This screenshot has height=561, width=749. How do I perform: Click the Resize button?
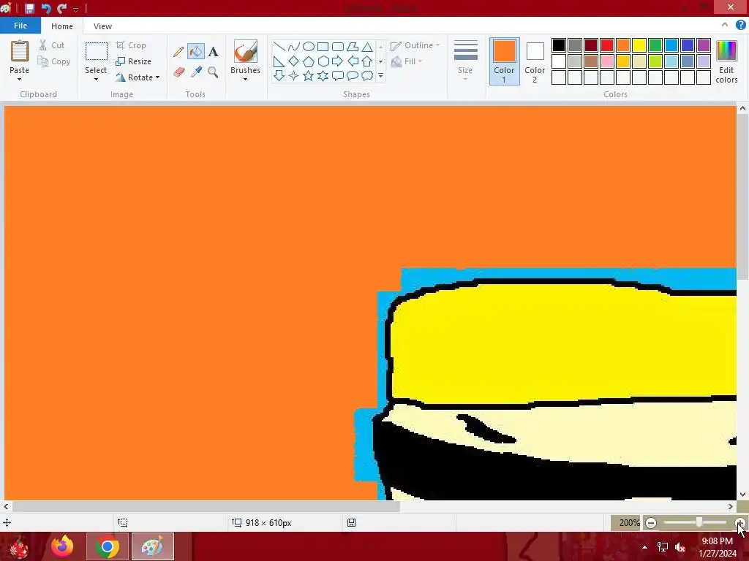pos(134,61)
